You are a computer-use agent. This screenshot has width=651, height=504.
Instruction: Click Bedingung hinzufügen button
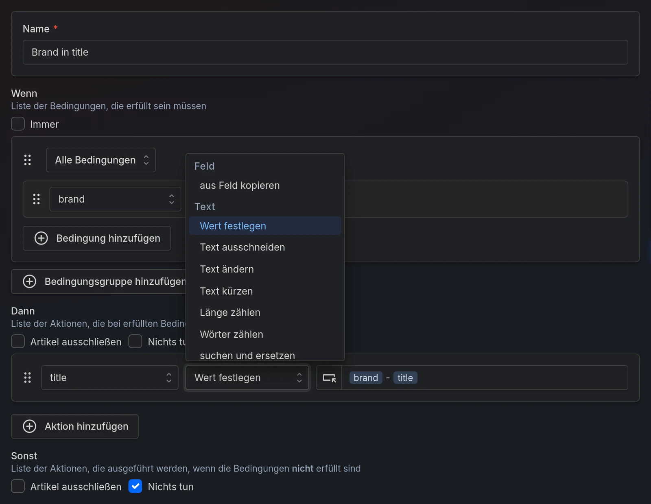(97, 238)
